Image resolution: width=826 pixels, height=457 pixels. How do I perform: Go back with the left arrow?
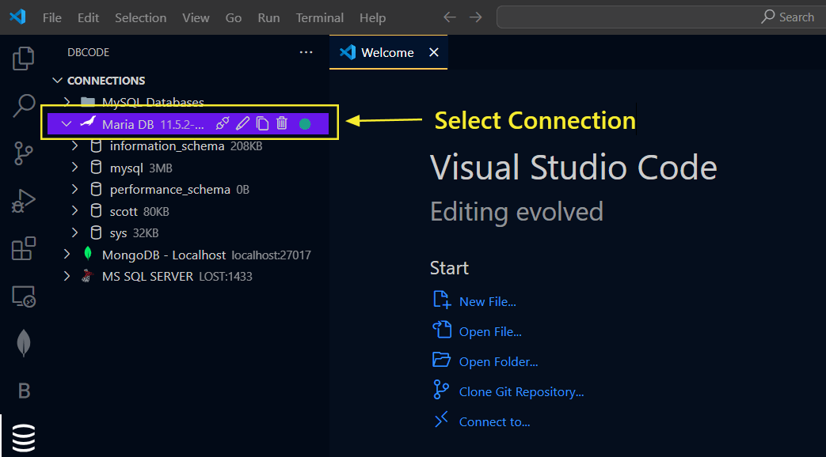(x=449, y=17)
